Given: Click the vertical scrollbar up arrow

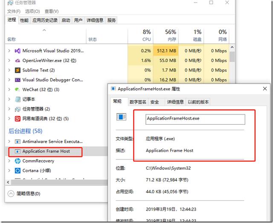Looking at the screenshot, I should [x=232, y=47].
